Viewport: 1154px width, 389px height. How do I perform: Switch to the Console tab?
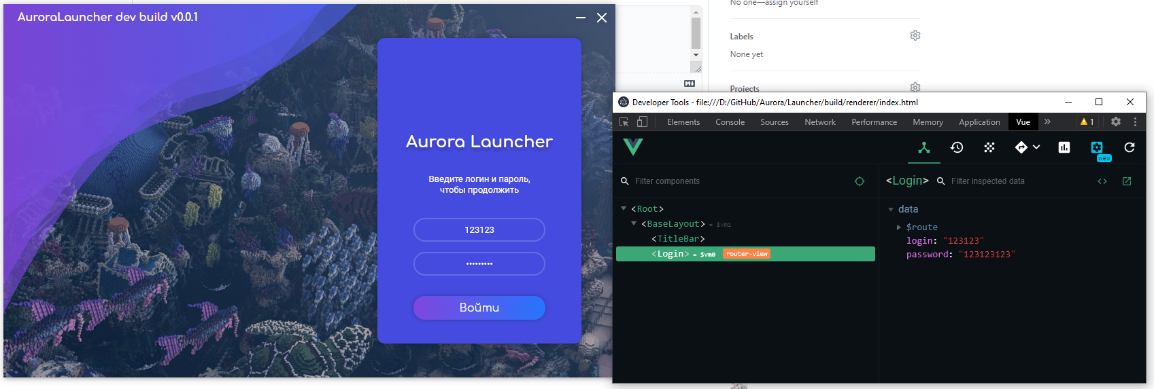tap(730, 122)
